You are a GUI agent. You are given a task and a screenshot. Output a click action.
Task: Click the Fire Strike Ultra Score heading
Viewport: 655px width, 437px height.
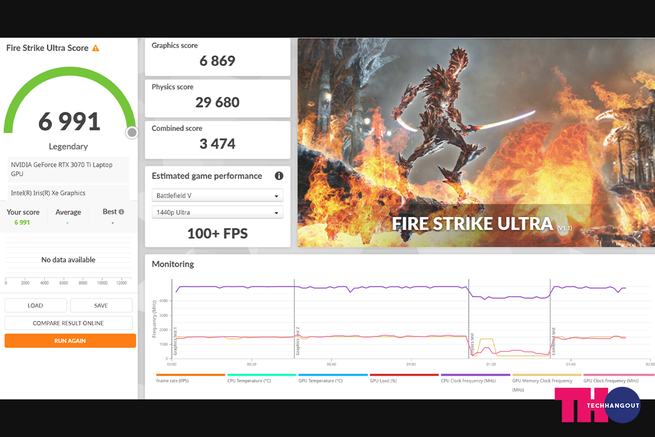tap(47, 48)
